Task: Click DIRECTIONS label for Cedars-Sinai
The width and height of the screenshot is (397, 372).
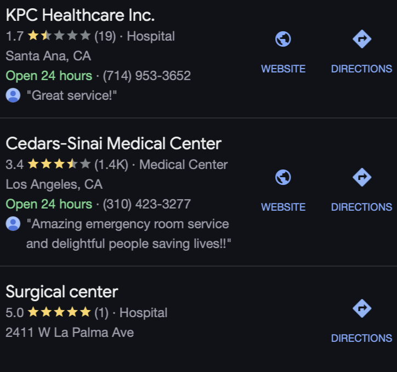Action: [361, 207]
